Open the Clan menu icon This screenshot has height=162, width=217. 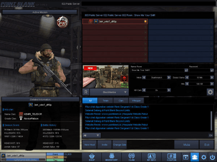pyautogui.click(x=132, y=157)
